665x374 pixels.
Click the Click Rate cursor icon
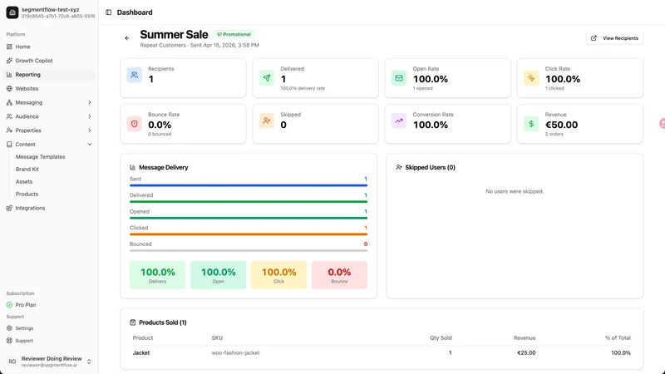tap(531, 78)
